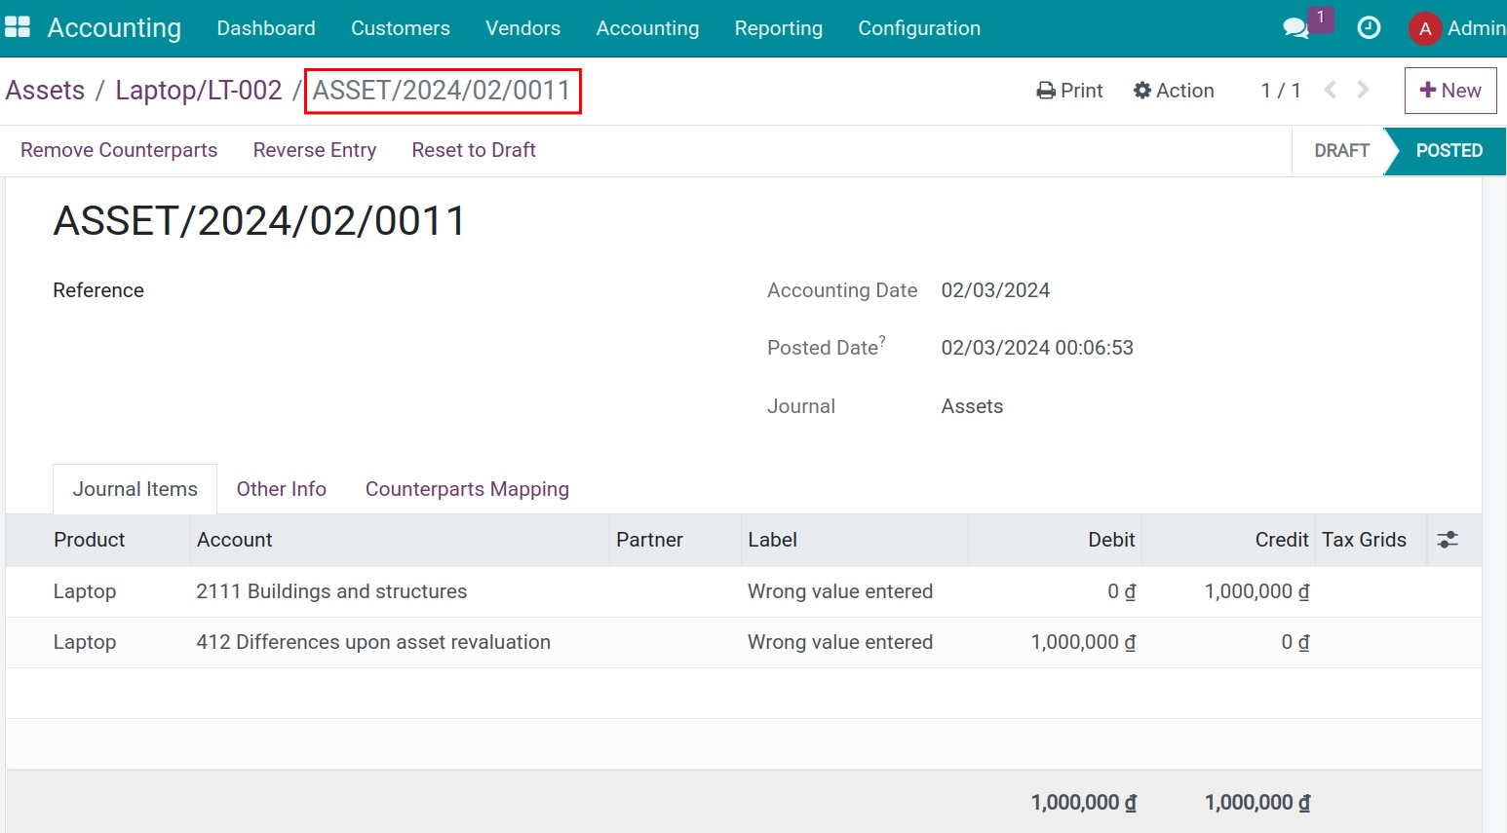This screenshot has height=833, width=1507.
Task: Open the Configuration menu
Action: (x=918, y=28)
